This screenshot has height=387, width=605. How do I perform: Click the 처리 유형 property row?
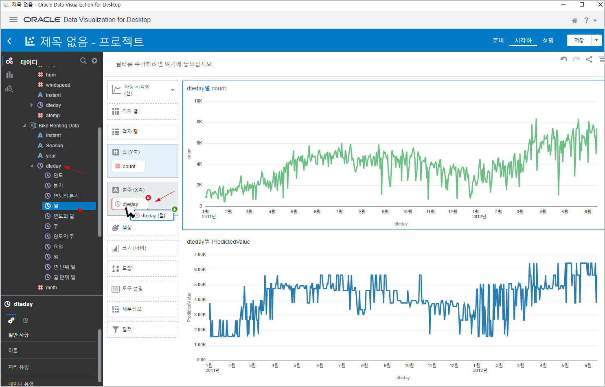pos(49,367)
